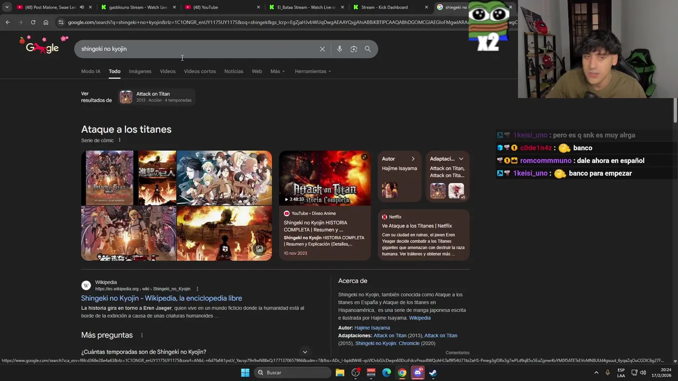
Task: Clear the search box with X
Action: point(322,49)
